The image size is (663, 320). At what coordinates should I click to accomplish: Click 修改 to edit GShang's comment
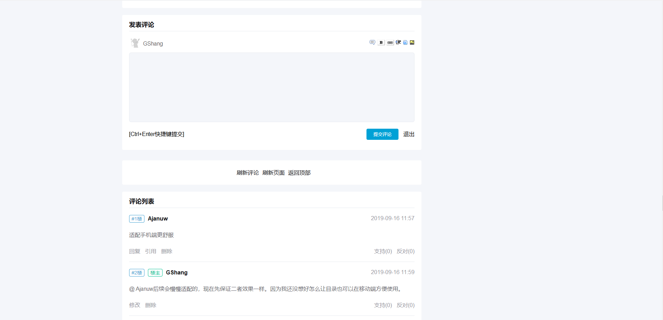pyautogui.click(x=134, y=305)
